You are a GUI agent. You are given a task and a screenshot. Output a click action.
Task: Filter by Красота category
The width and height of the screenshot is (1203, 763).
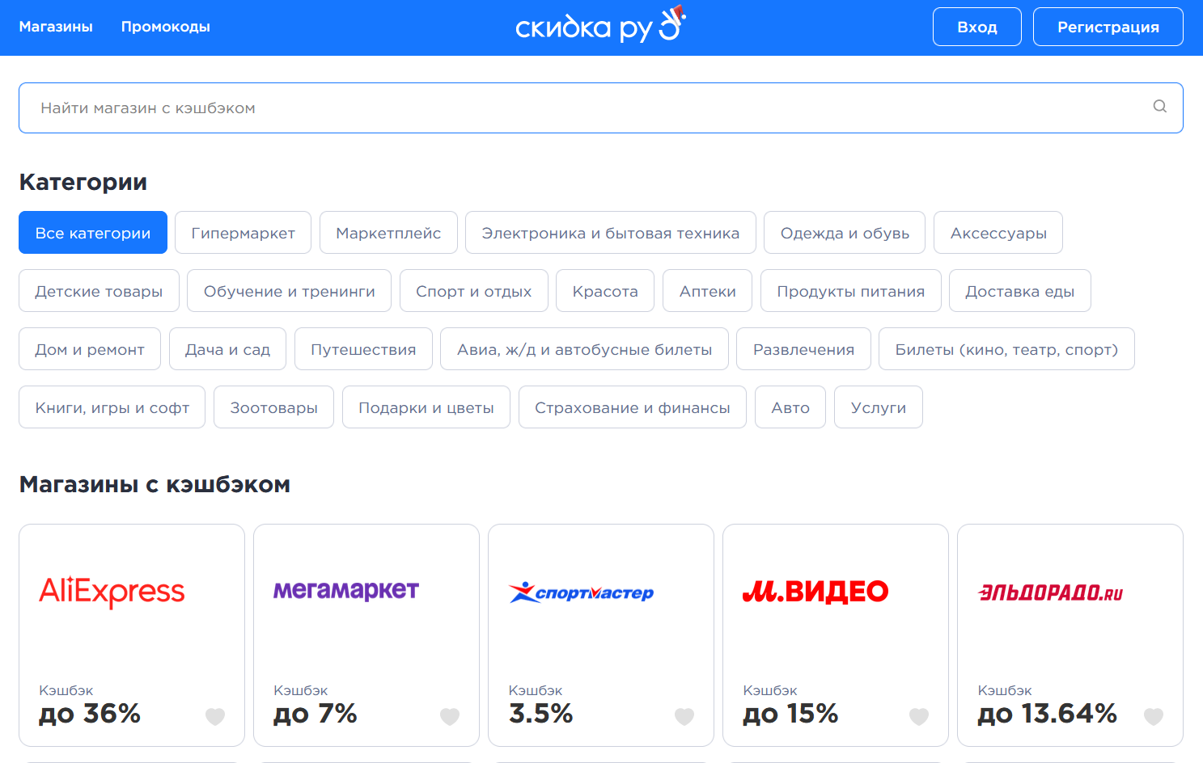pos(605,291)
